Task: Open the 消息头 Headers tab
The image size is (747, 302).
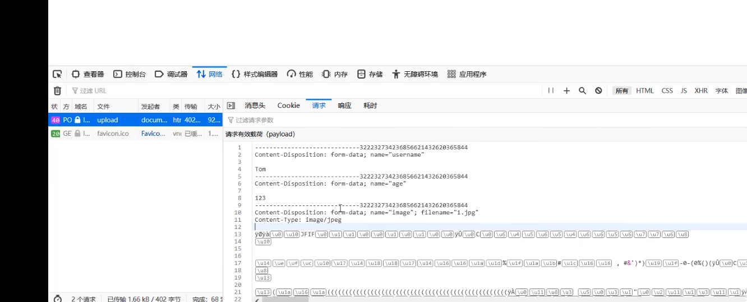Action: 255,106
